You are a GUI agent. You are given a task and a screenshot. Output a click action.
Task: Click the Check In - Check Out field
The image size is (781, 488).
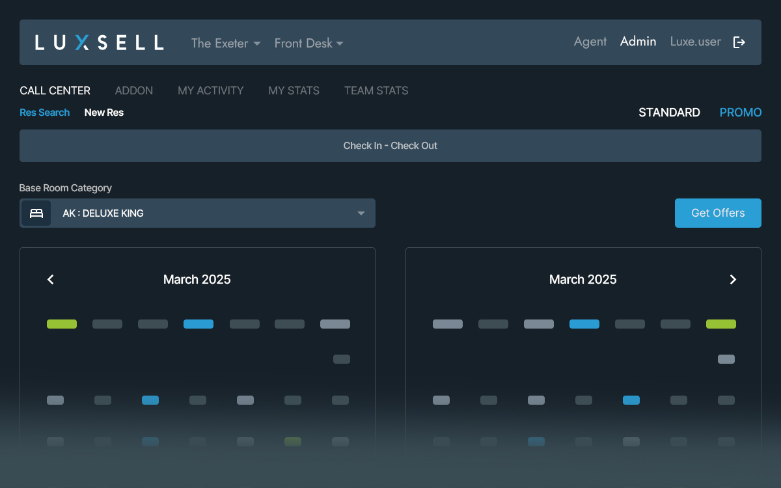click(390, 146)
